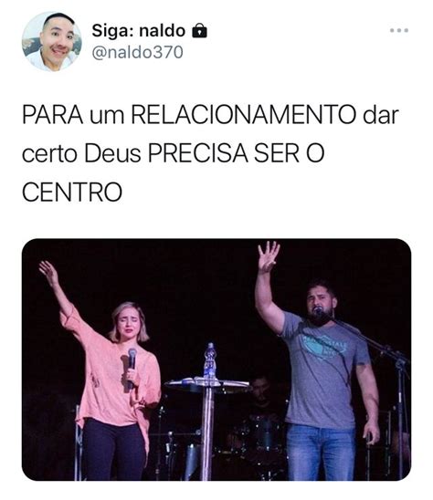The height and width of the screenshot is (500, 433).
Task: Click the display name "Siga: naldo"
Action: (139, 31)
